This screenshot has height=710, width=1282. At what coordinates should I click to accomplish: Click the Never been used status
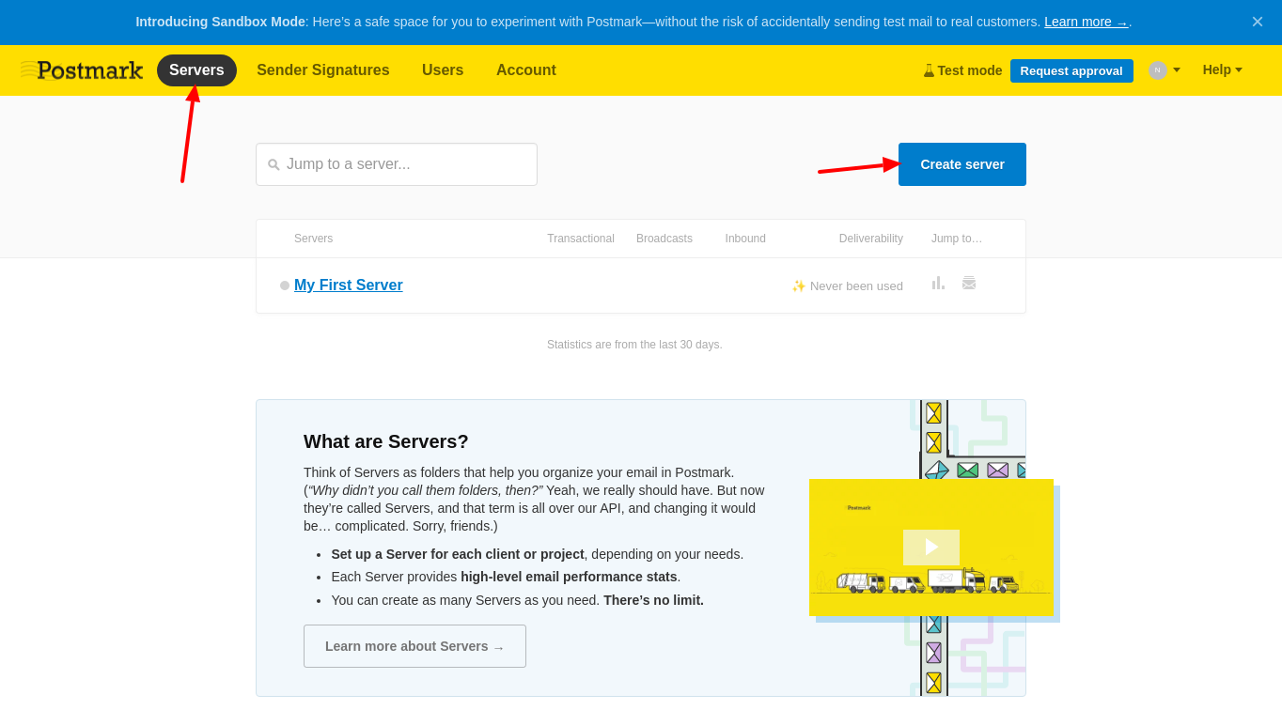coord(848,286)
